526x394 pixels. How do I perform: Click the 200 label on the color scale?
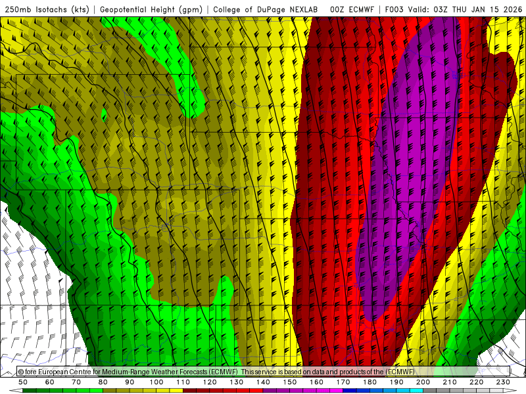click(423, 382)
